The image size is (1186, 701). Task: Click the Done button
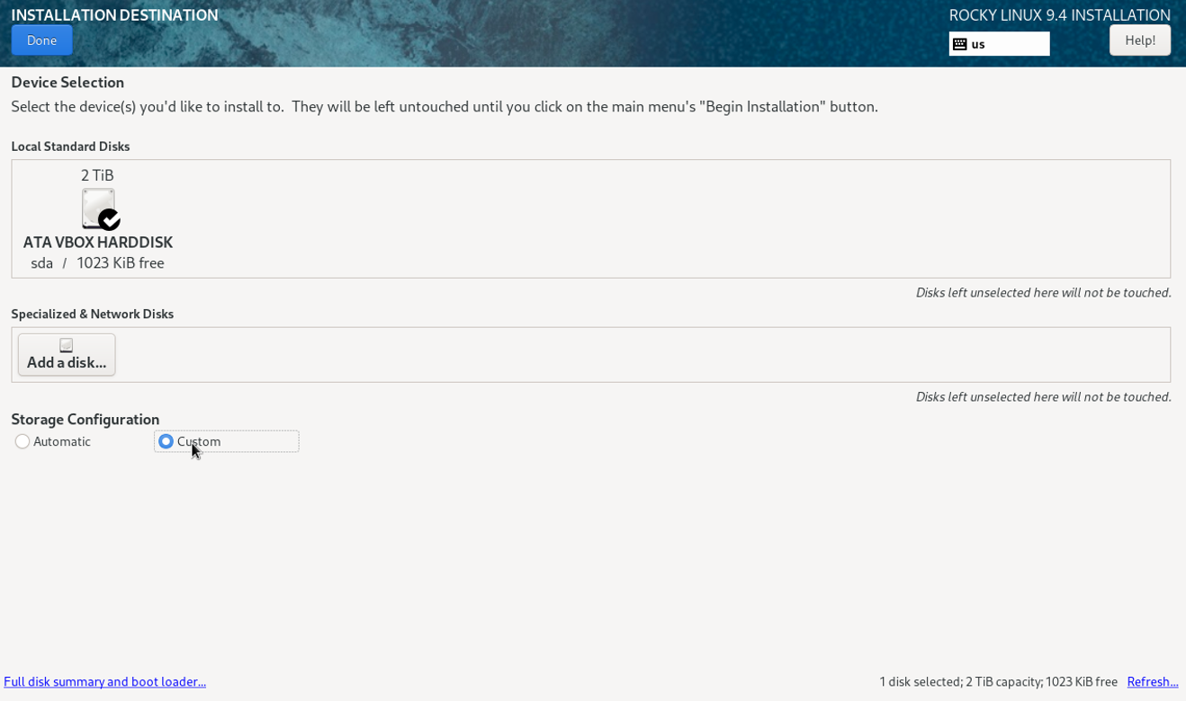click(41, 40)
